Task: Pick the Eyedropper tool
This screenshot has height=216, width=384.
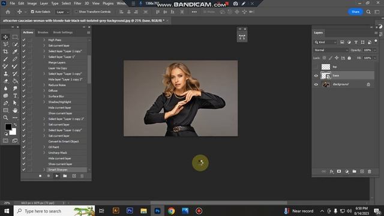Action: (x=15, y=52)
